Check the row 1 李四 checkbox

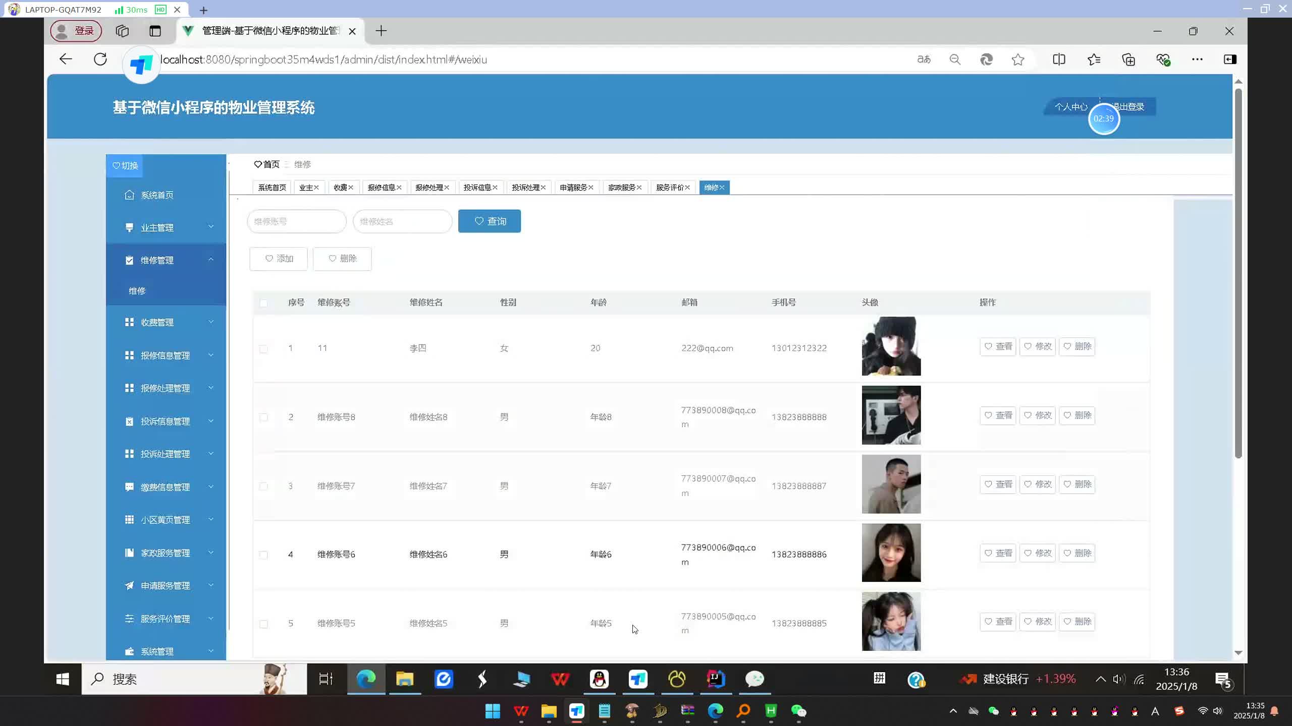pyautogui.click(x=263, y=349)
